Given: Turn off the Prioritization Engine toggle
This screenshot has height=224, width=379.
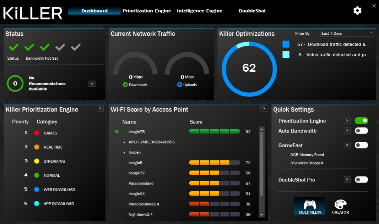Looking at the screenshot, I should pos(362,121).
